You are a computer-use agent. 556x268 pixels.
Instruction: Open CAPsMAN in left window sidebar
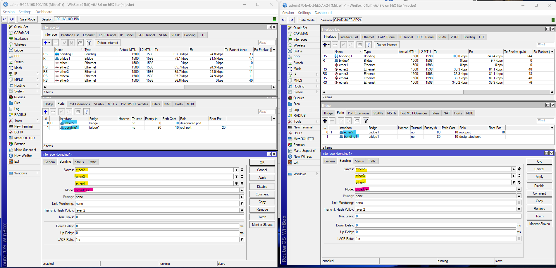(x=21, y=33)
